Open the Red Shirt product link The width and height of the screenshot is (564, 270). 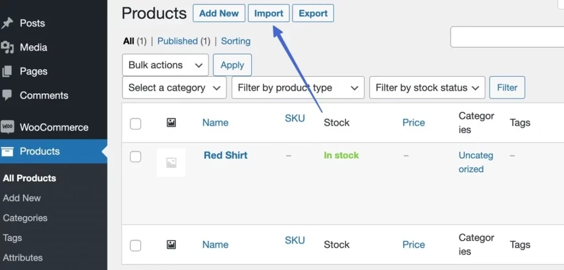click(x=225, y=155)
